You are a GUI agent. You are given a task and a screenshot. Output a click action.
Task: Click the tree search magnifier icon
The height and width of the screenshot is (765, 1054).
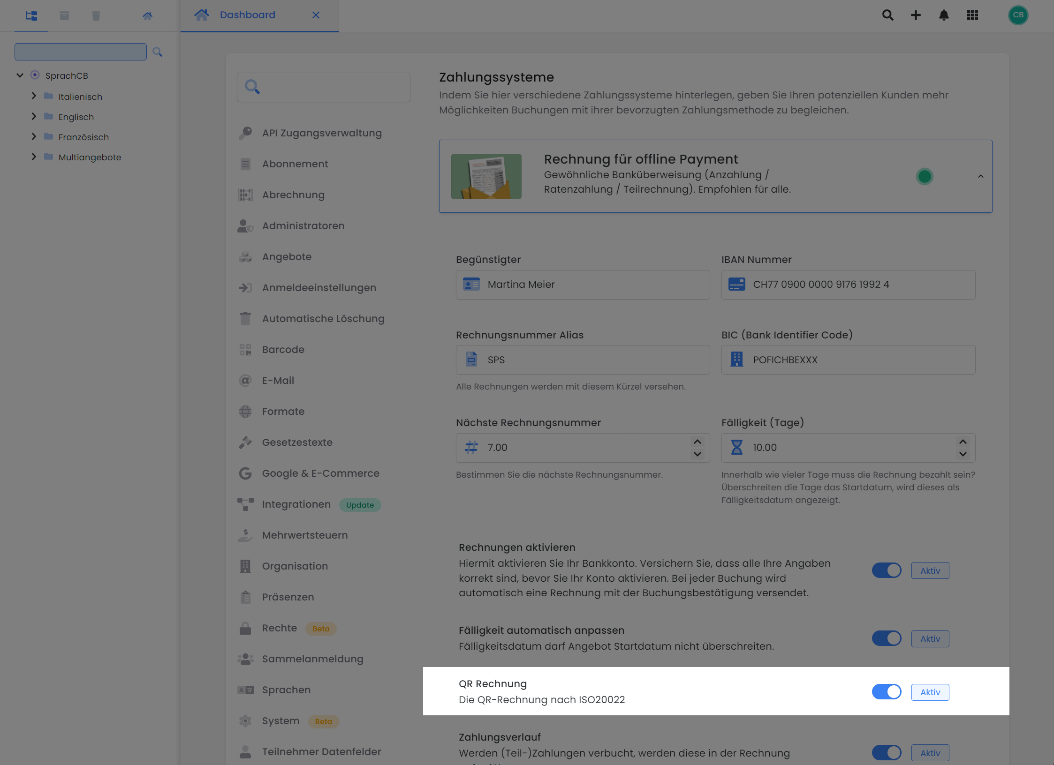[x=158, y=52]
